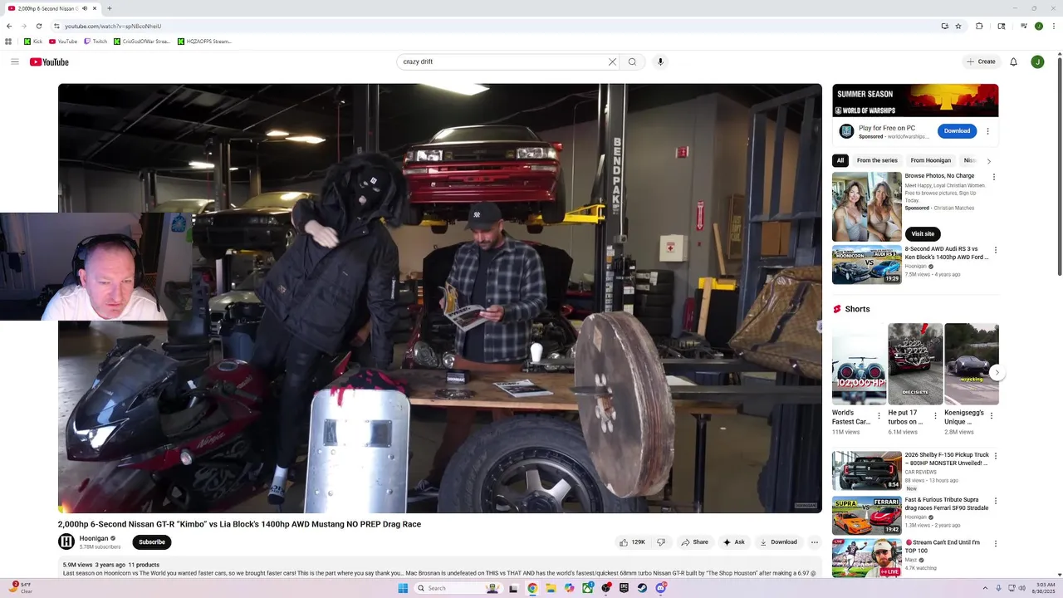This screenshot has width=1063, height=598.
Task: Open the Chrome apps grid shortcut
Action: coord(8,42)
